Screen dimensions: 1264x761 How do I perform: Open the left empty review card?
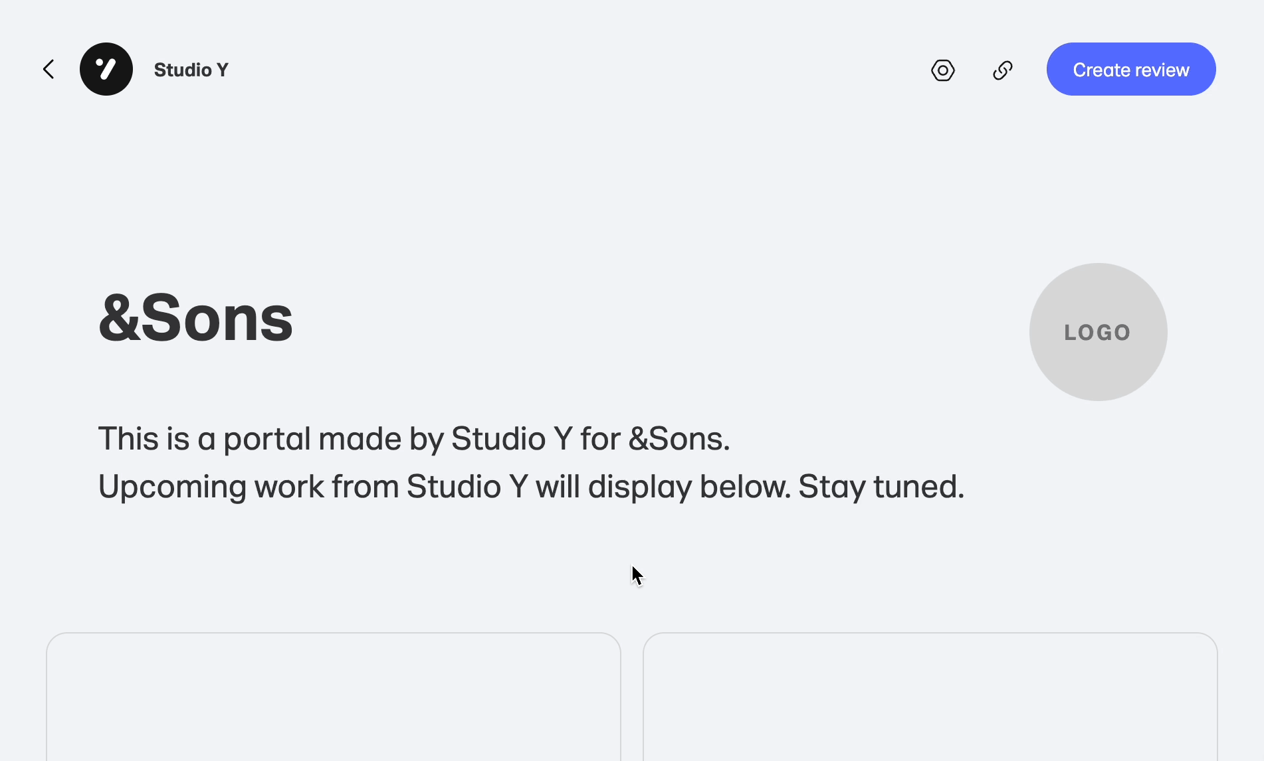coord(334,697)
